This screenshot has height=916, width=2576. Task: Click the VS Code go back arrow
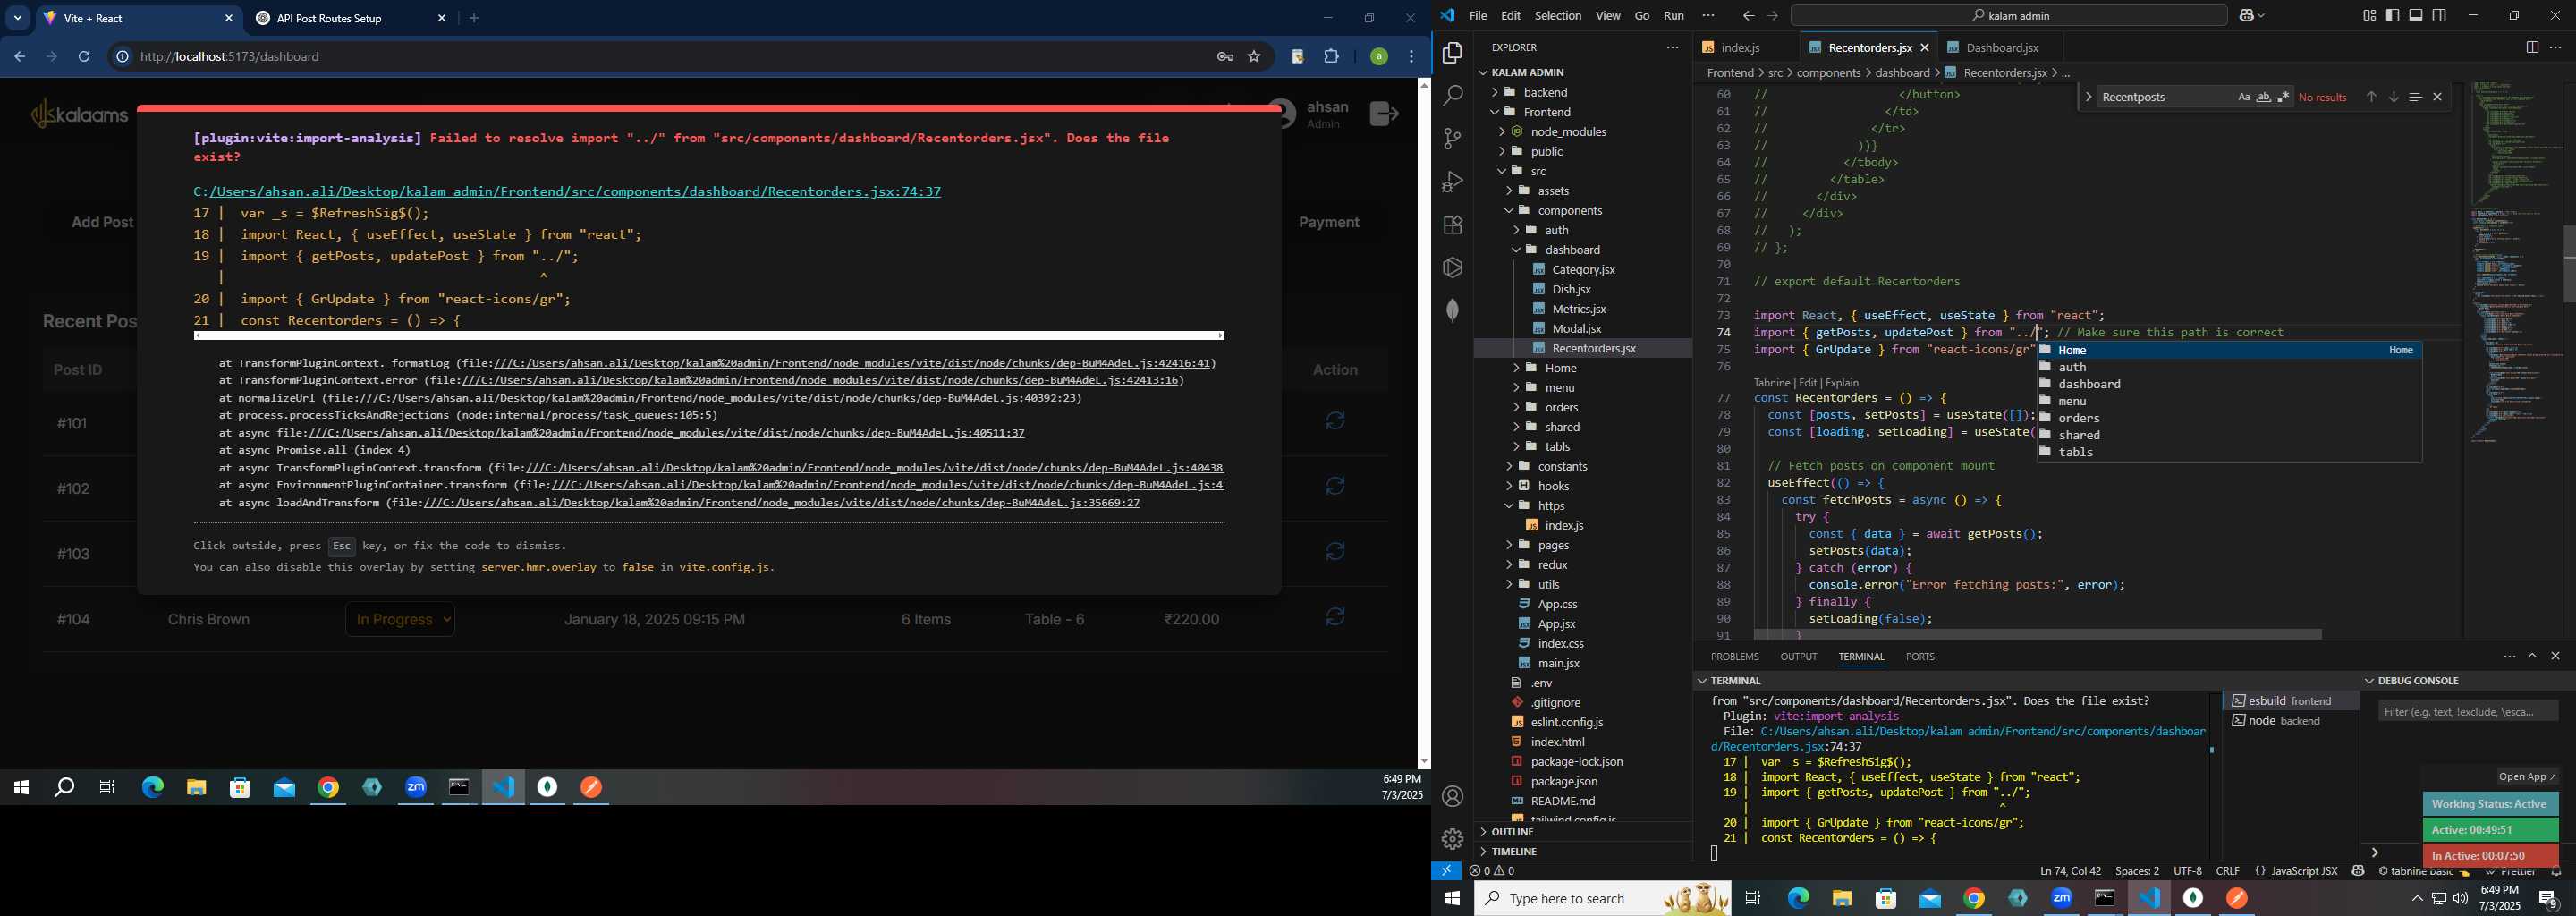point(1747,16)
